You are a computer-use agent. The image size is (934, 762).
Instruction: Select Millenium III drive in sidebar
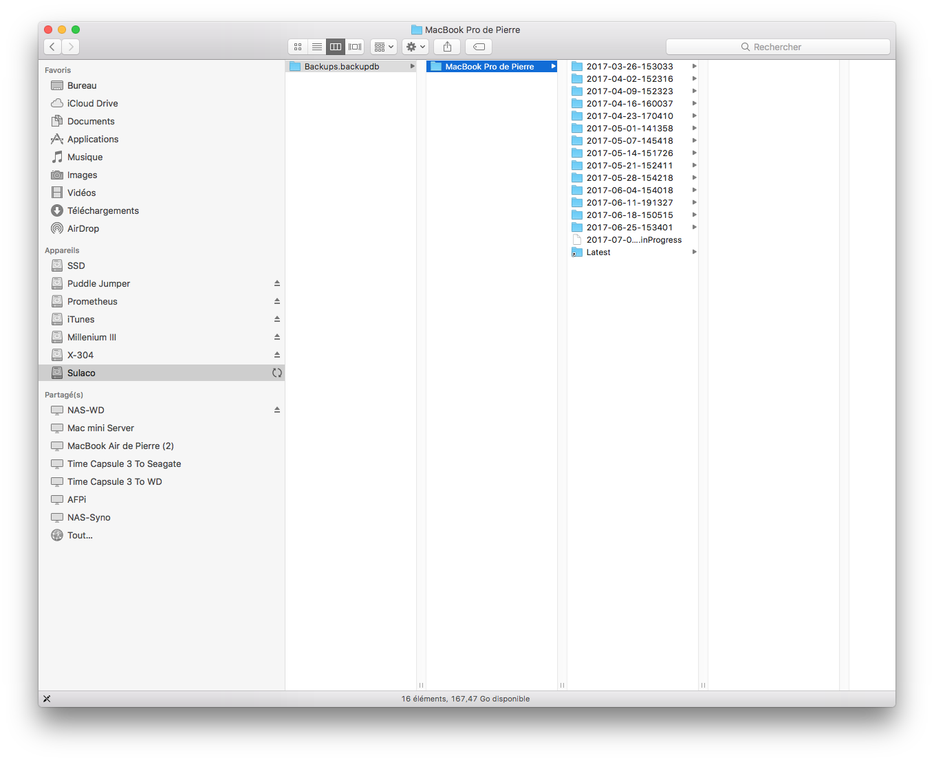(x=162, y=337)
